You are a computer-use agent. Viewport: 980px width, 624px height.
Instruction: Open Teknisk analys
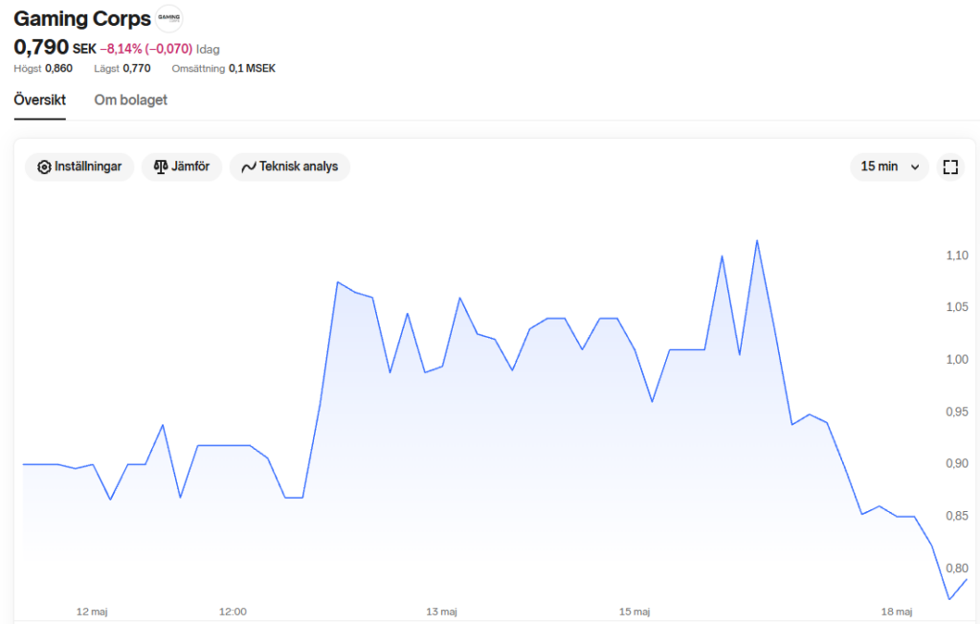click(x=290, y=167)
